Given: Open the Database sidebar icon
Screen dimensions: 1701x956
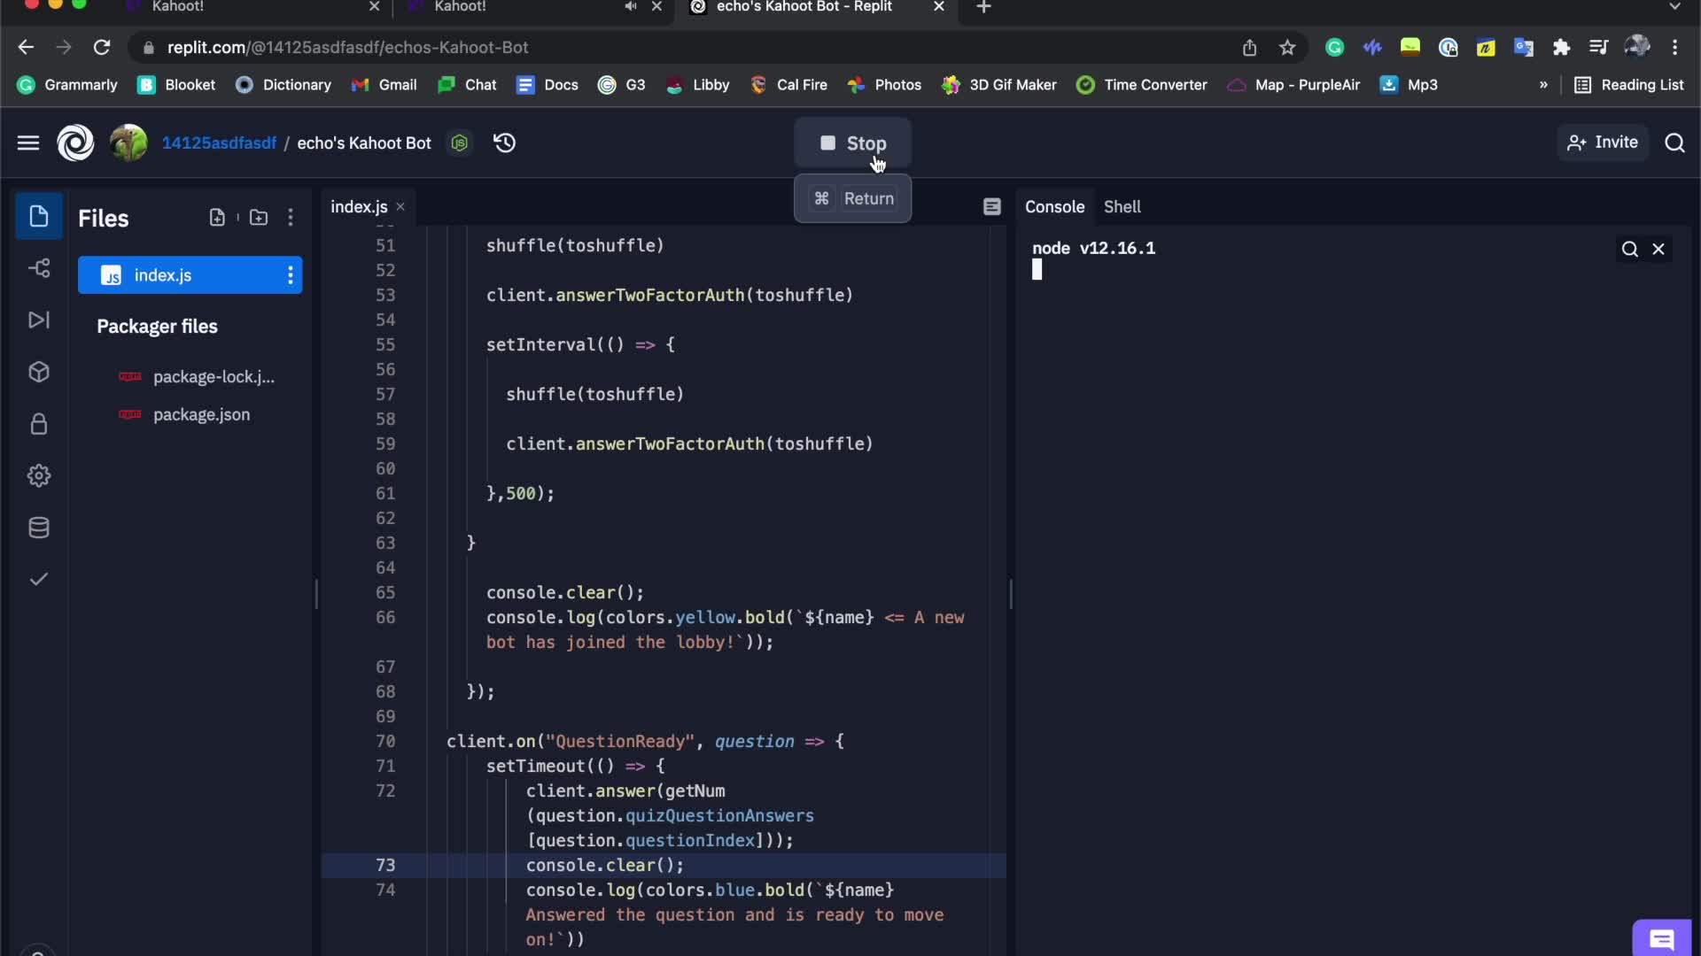Looking at the screenshot, I should pyautogui.click(x=39, y=528).
